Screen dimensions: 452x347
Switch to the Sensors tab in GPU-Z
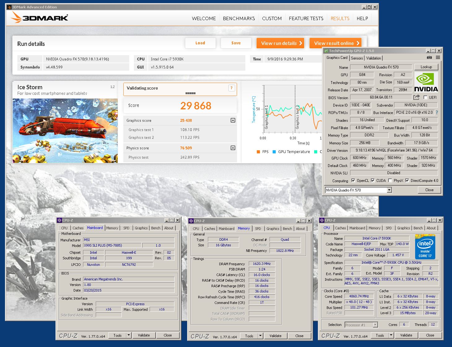click(x=357, y=58)
